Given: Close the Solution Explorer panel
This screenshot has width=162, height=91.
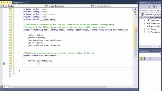Looking at the screenshot, I should click(x=159, y=3).
